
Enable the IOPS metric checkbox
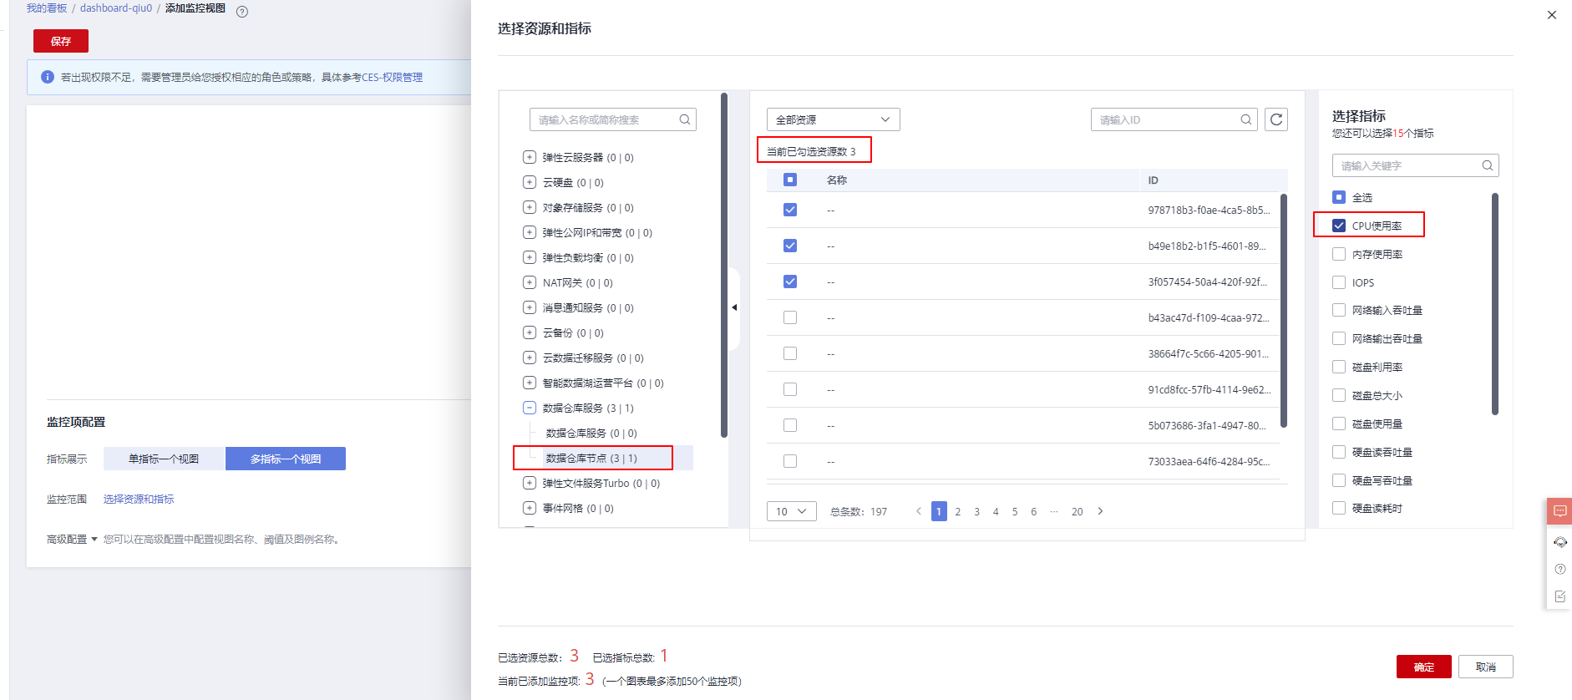1339,282
